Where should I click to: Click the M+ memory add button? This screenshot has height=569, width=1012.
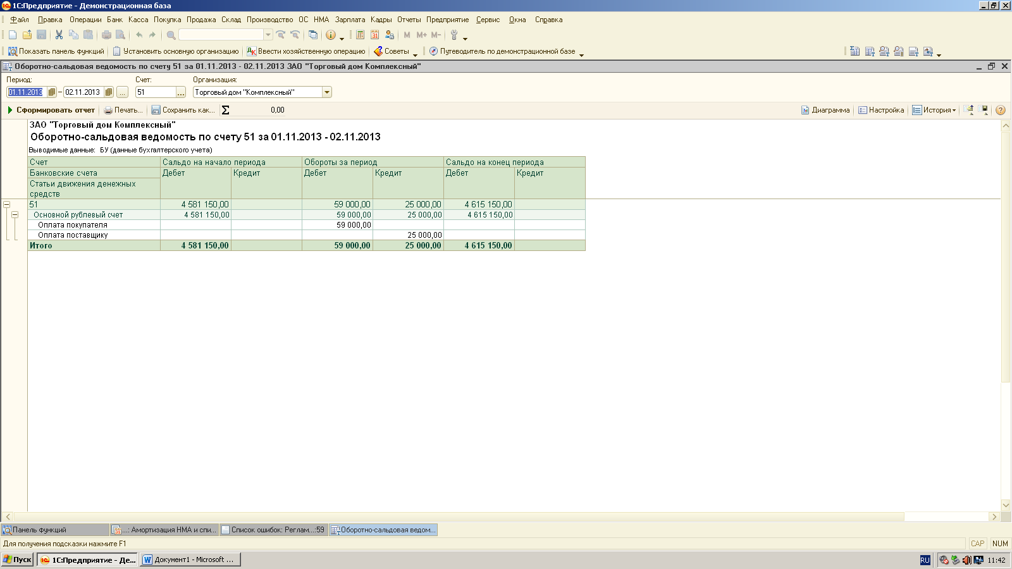[421, 35]
